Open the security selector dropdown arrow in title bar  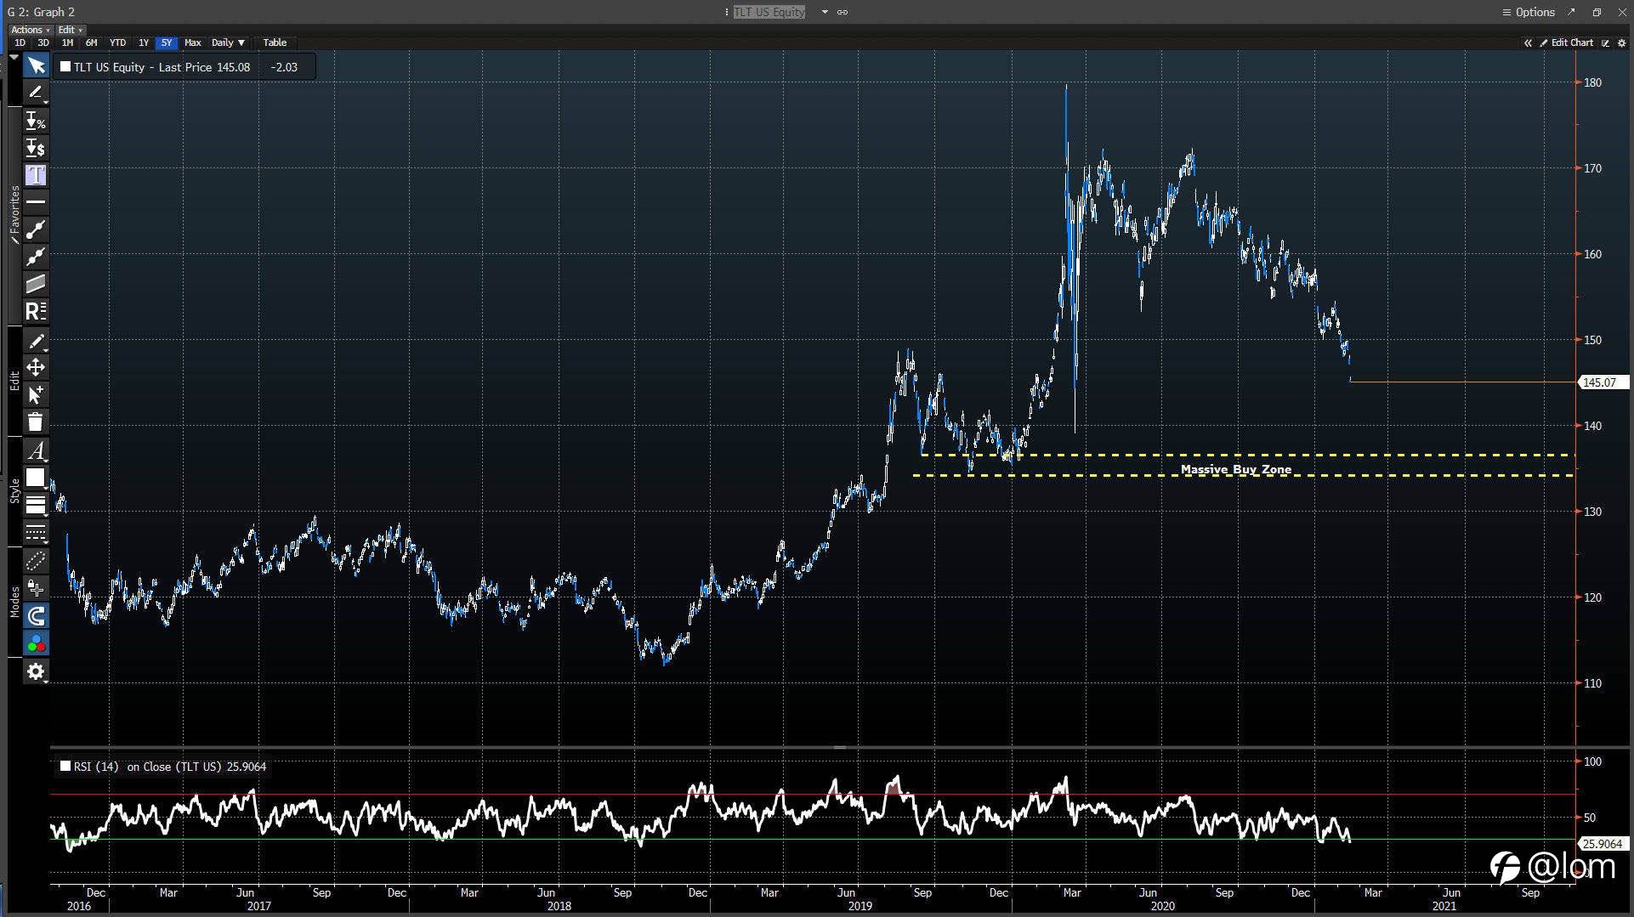click(825, 12)
